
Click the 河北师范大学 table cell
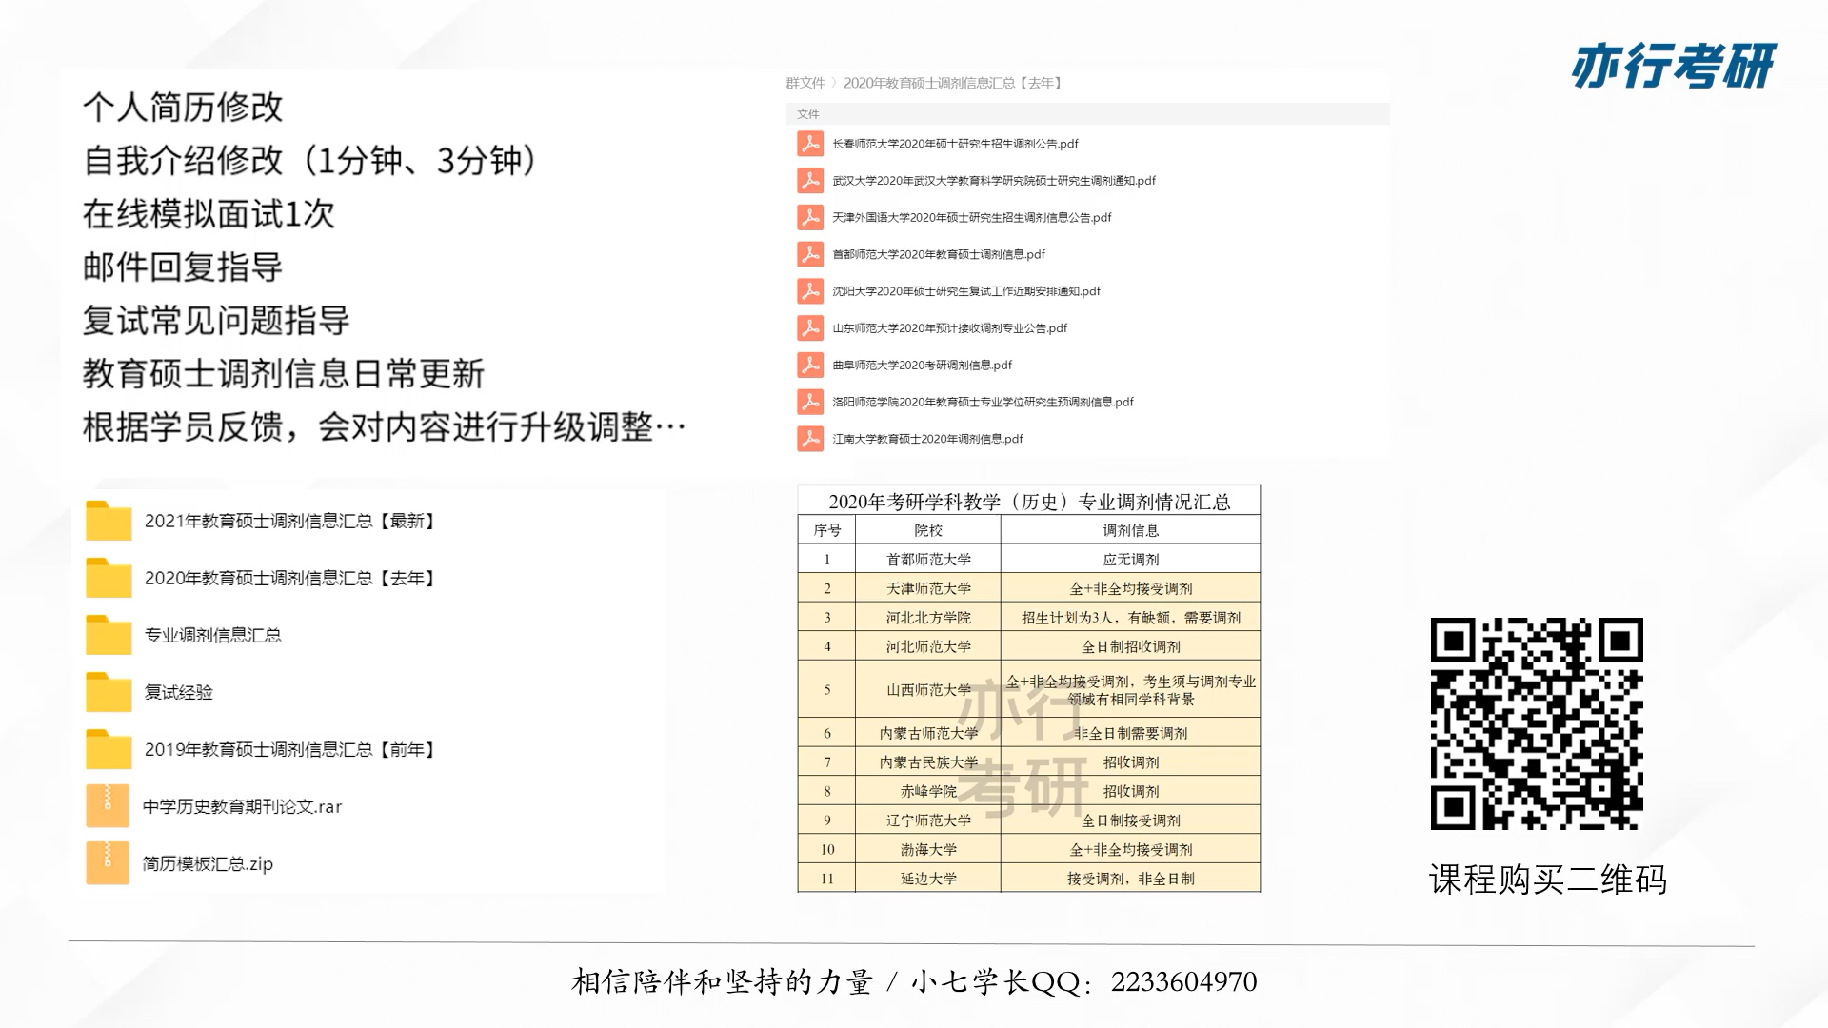click(x=928, y=646)
